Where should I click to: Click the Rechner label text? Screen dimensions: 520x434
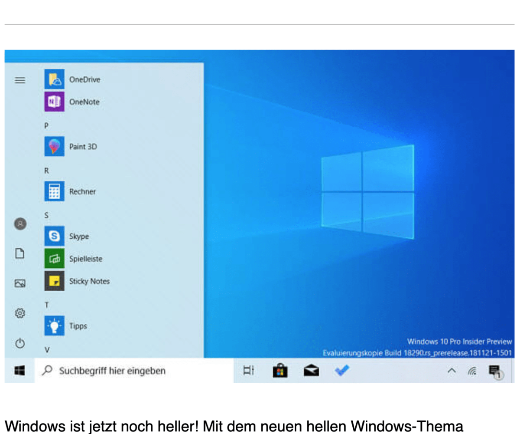click(82, 191)
